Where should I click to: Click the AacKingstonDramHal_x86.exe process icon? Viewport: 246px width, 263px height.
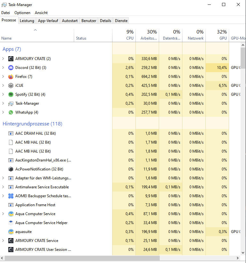(11, 160)
